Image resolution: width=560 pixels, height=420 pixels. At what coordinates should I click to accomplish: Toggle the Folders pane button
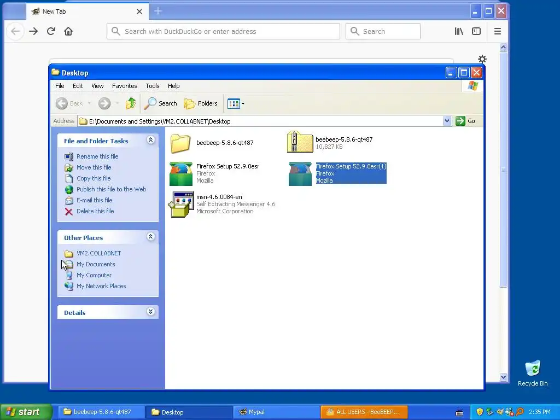(201, 103)
